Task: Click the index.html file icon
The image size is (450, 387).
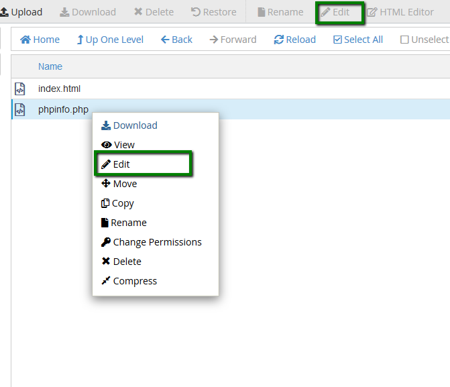Action: (x=20, y=89)
